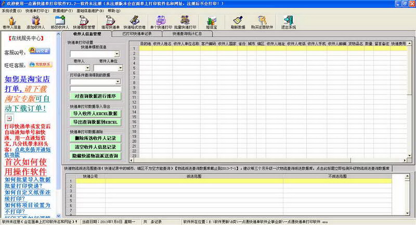
Task: Click the 货物品名 column header
Action: point(356,44)
